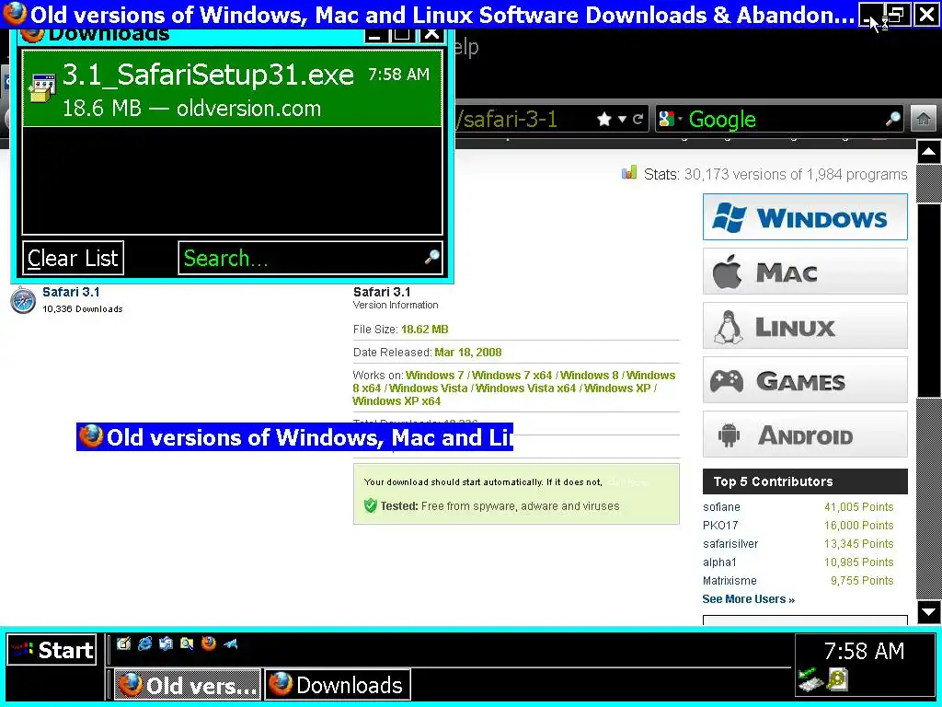Open the Safari 3.1 link
The width and height of the screenshot is (942, 707).
[x=71, y=292]
